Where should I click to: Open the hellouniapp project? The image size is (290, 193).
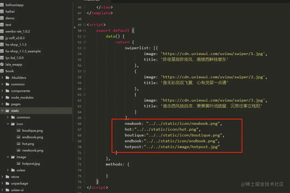coord(15,5)
